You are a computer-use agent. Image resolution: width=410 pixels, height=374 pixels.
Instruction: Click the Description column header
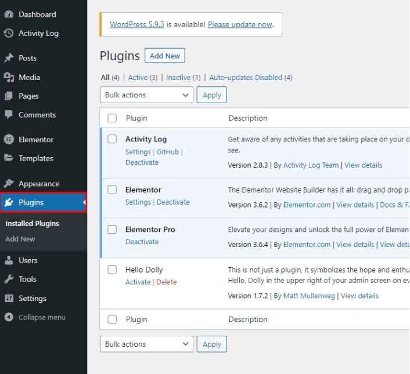(248, 118)
